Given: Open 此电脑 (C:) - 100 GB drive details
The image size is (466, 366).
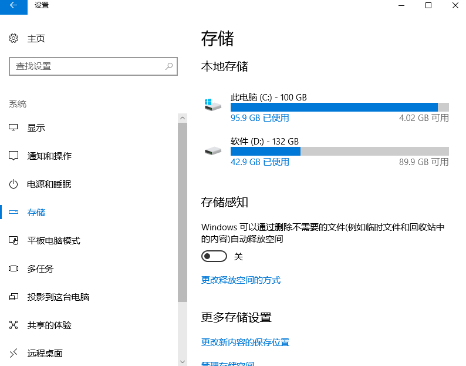Looking at the screenshot, I should click(269, 98).
